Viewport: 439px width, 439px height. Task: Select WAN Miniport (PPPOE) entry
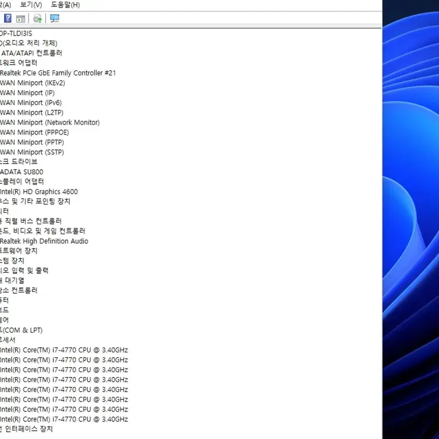point(35,132)
